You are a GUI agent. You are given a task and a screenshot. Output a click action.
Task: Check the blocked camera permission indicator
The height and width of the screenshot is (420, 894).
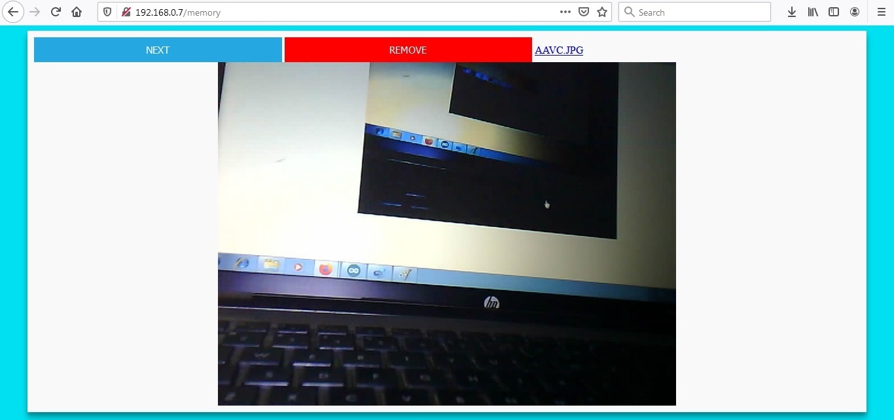pos(125,11)
